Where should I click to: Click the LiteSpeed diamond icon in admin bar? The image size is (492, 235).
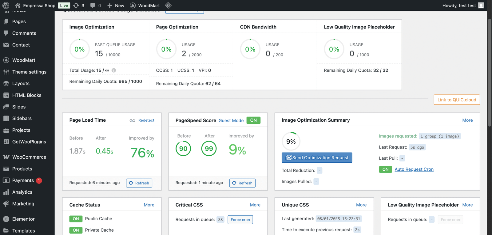(168, 5)
